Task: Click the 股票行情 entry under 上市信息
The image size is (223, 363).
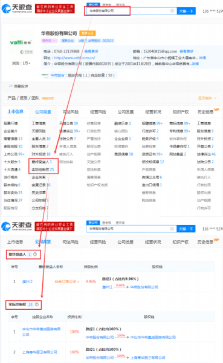Action: (11, 123)
